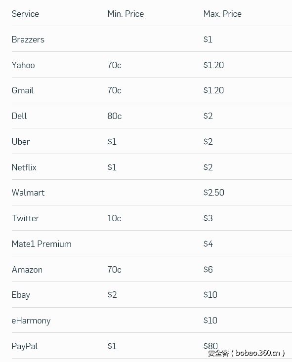Select the Dell table row
This screenshot has height=362, width=292.
[x=152, y=116]
